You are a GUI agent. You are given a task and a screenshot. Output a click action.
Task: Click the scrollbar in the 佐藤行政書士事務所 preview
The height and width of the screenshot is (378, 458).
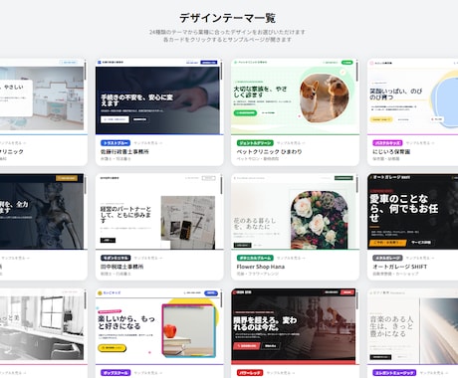(221, 71)
